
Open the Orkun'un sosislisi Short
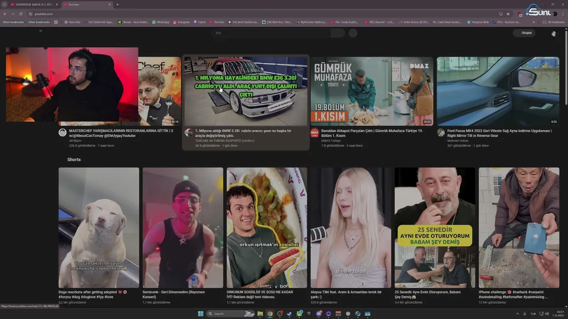267,228
